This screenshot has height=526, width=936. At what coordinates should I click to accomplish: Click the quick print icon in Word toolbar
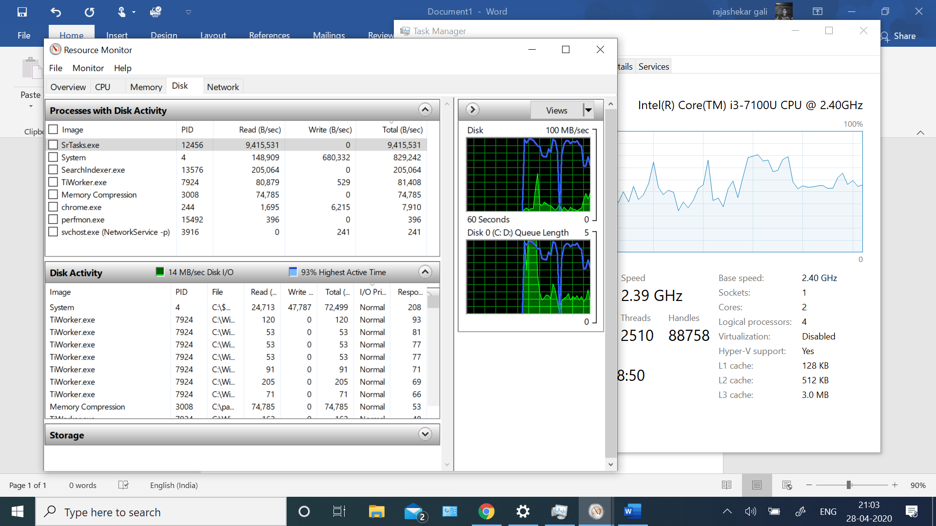tap(156, 12)
